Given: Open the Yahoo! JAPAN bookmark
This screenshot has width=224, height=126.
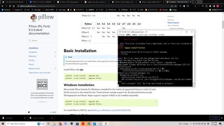Looking at the screenshot, I should click(x=48, y=10).
